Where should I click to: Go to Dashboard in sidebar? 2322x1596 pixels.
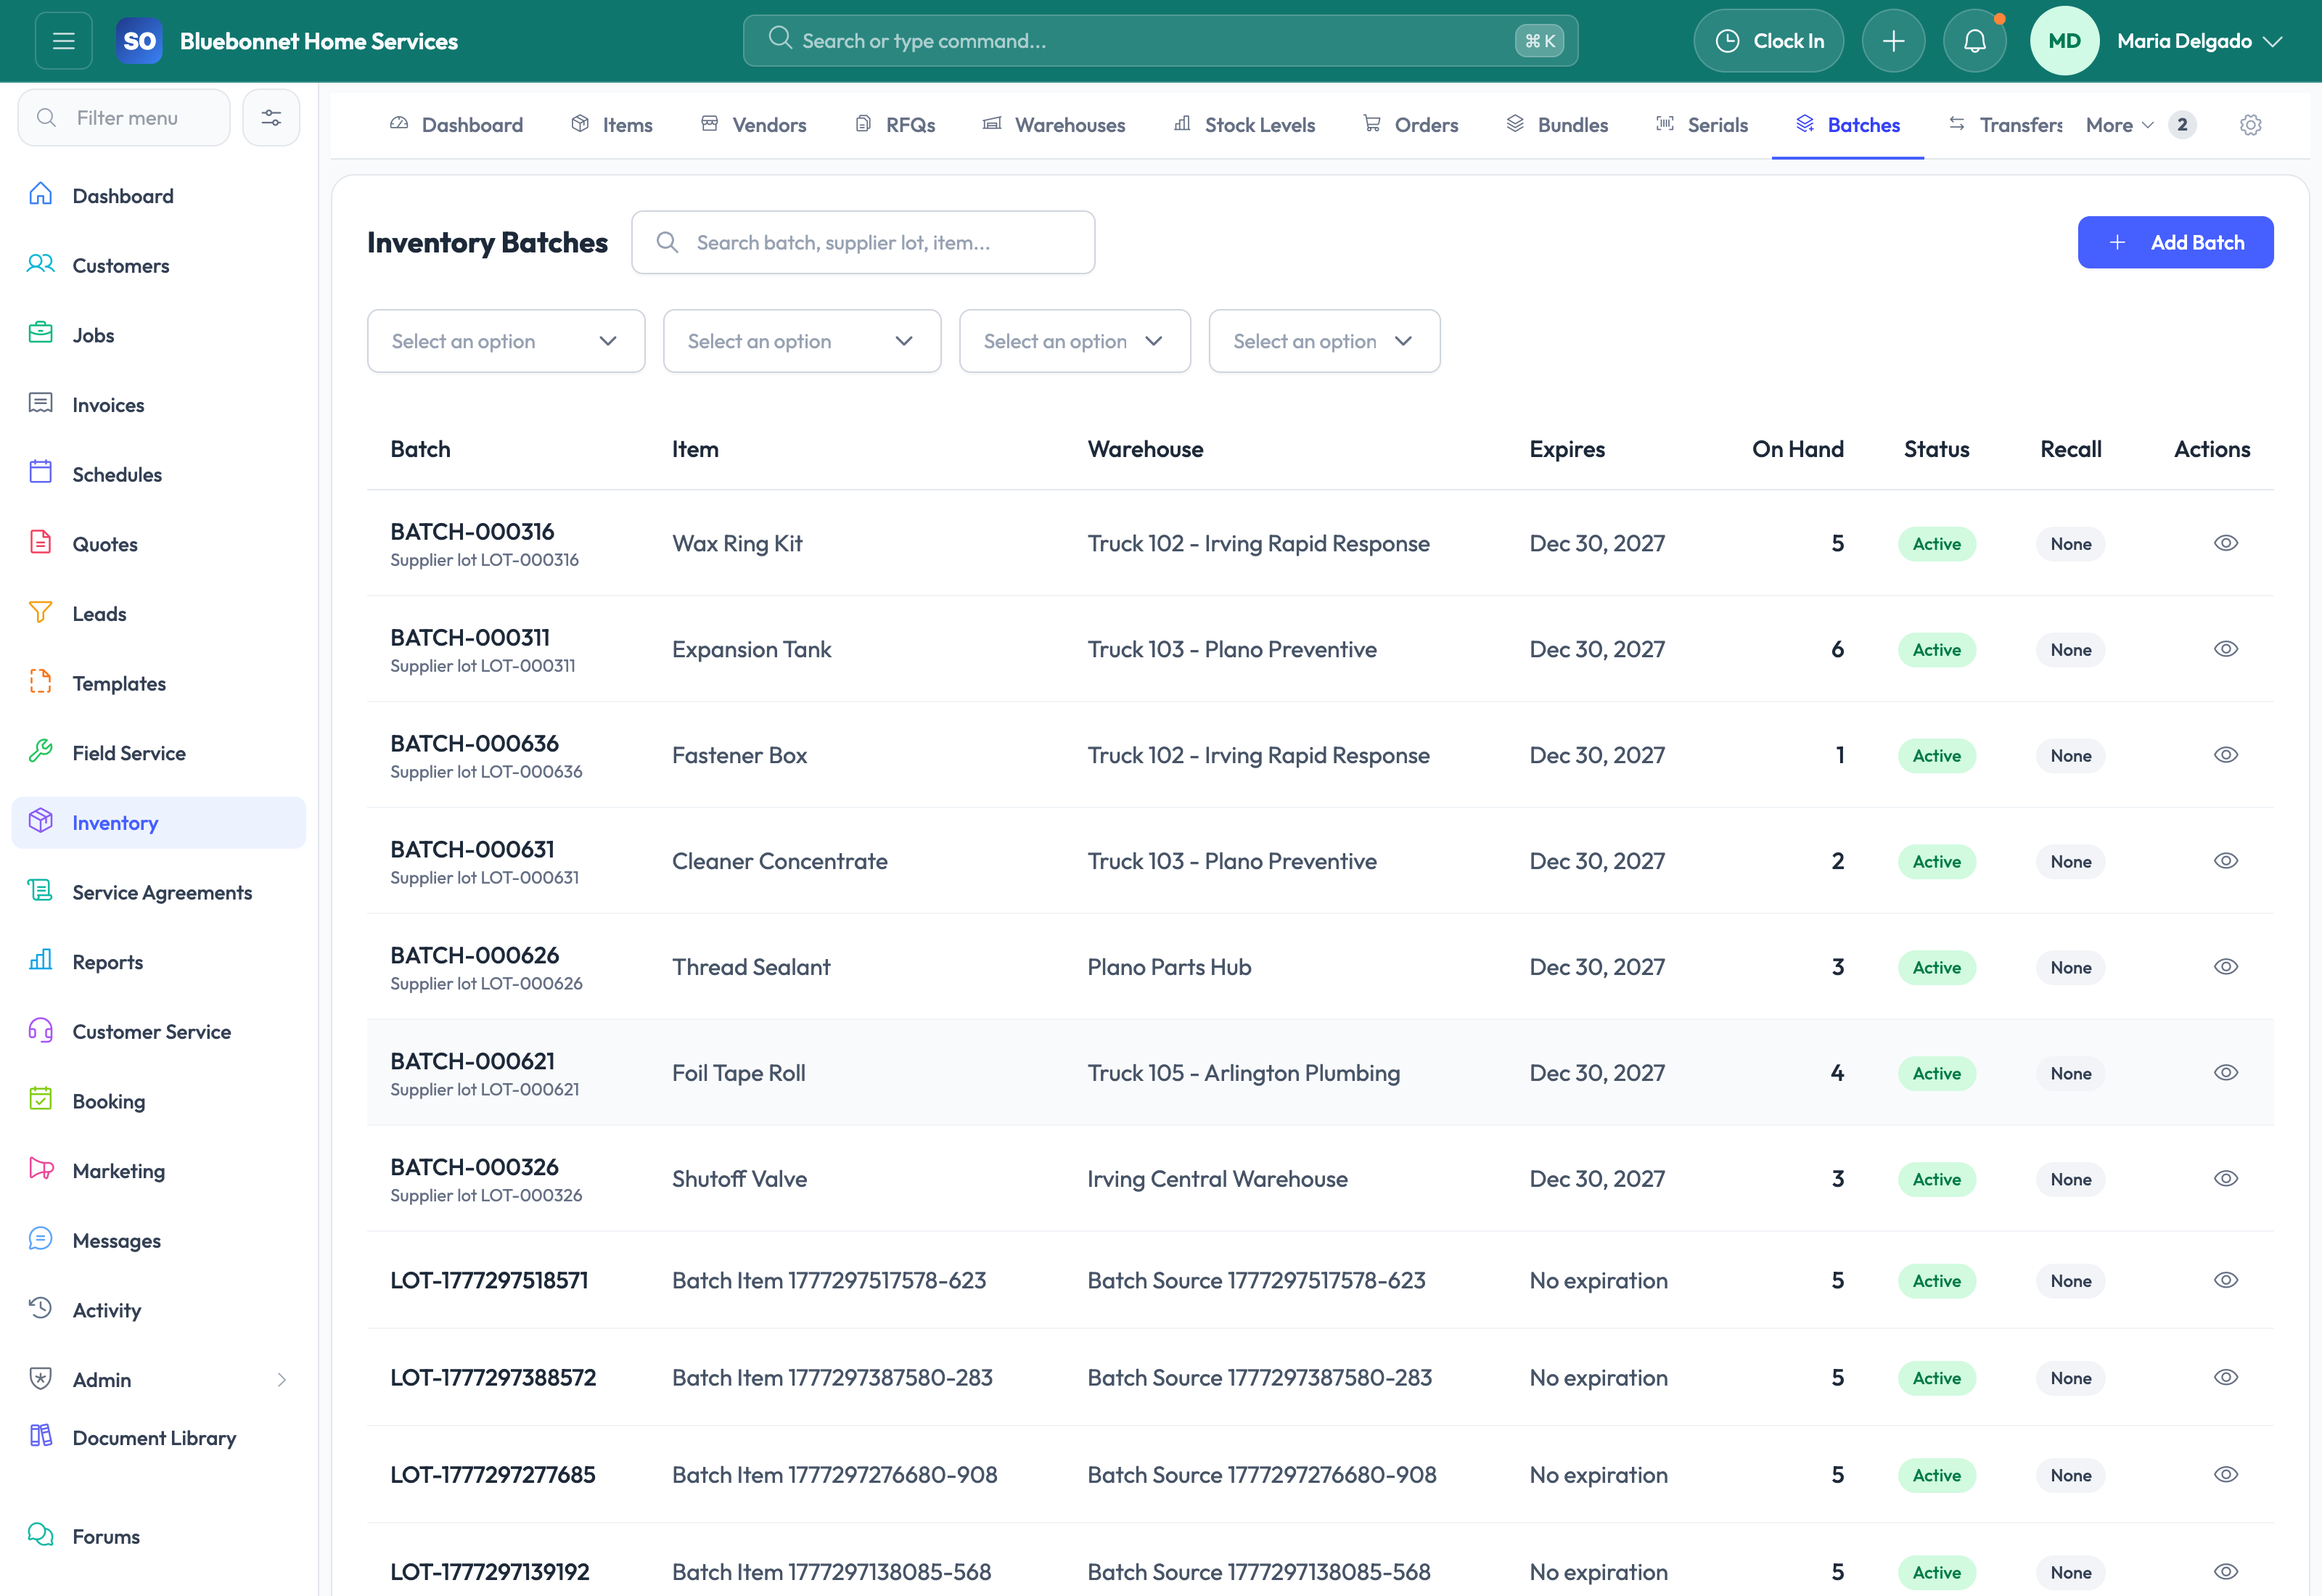click(x=159, y=196)
